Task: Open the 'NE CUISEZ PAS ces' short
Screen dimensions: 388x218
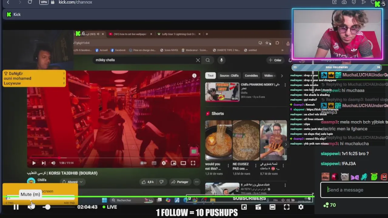Action: pyautogui.click(x=246, y=140)
